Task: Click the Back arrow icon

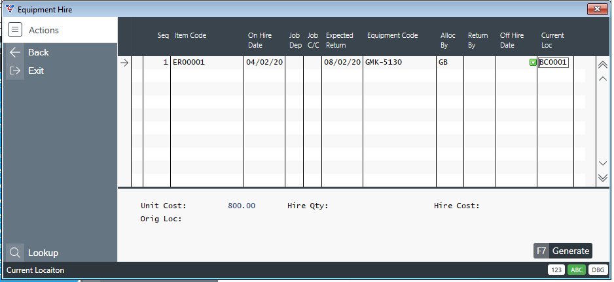Action: (x=16, y=52)
